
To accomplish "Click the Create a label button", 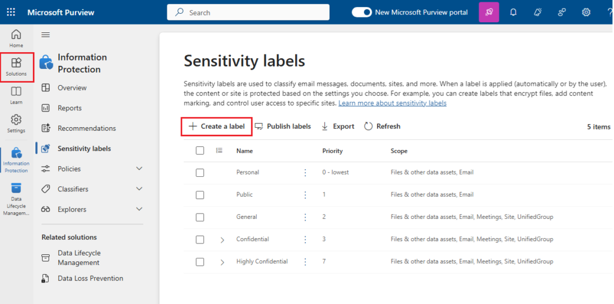I will [216, 127].
